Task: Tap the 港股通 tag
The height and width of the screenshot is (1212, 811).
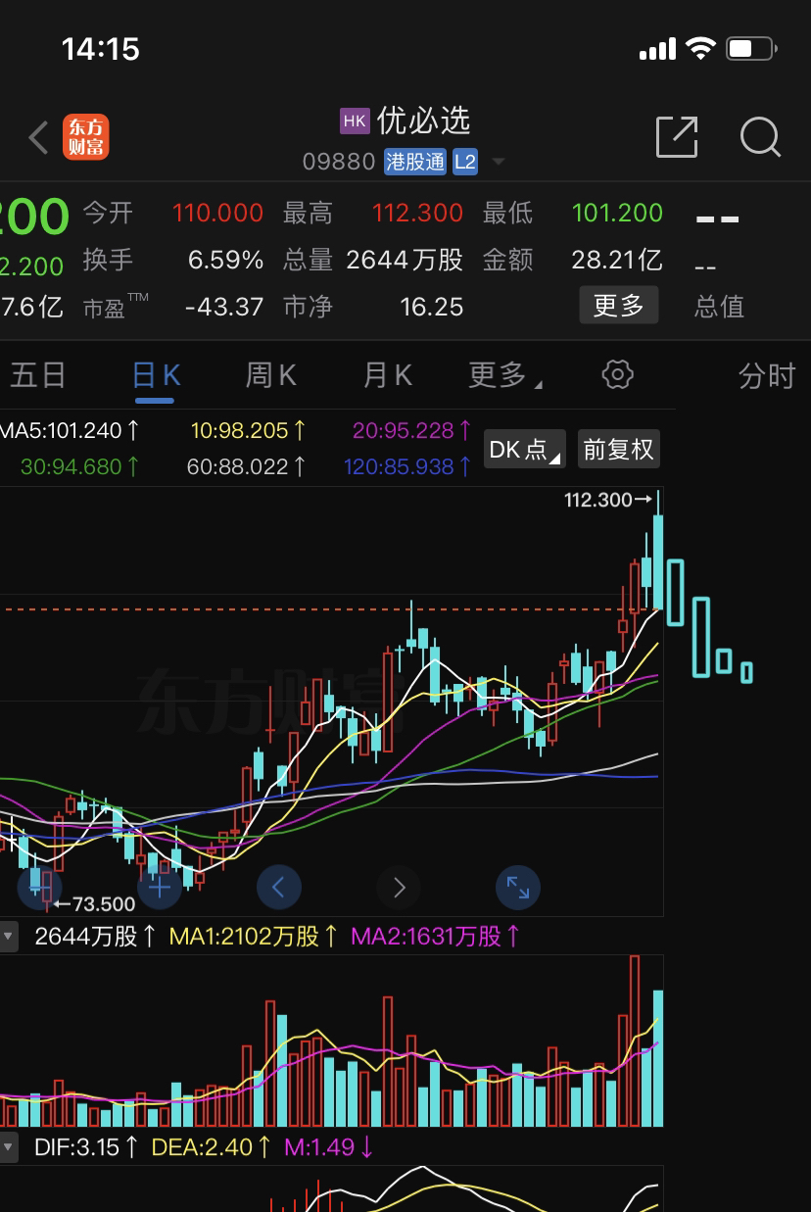Action: coord(414,162)
